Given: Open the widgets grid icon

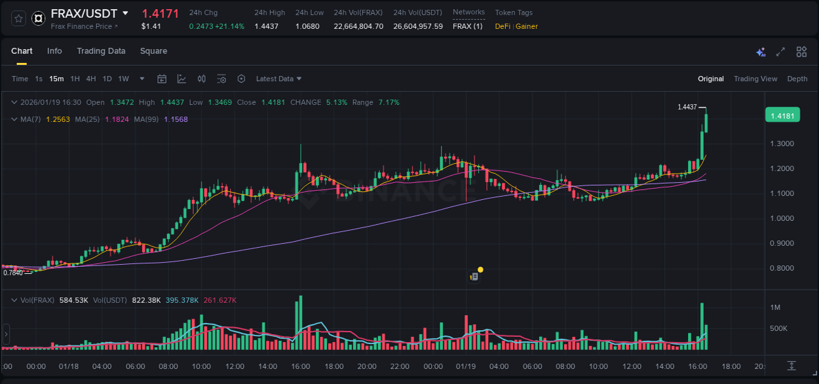Looking at the screenshot, I should tap(801, 51).
